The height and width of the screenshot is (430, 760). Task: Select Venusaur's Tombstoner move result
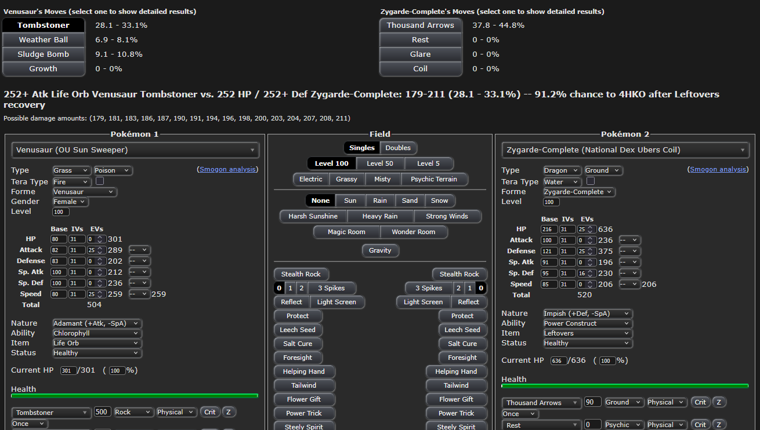44,25
